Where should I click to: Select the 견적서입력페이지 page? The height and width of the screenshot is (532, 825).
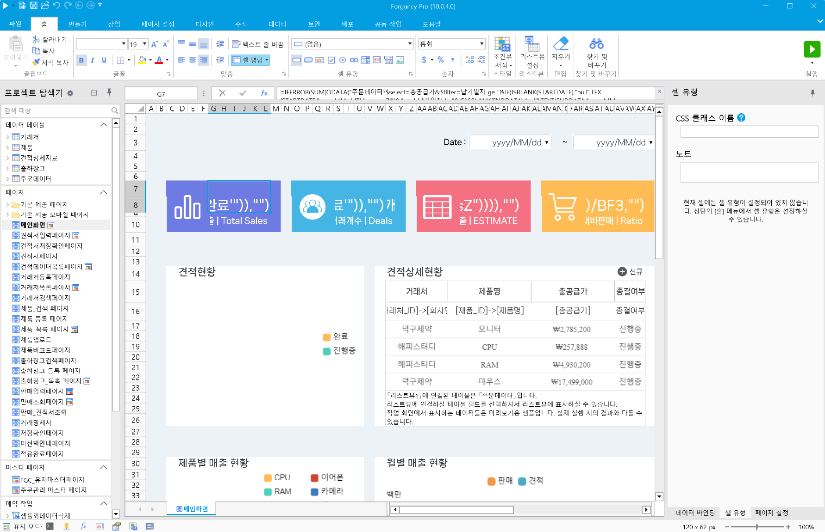pyautogui.click(x=45, y=235)
